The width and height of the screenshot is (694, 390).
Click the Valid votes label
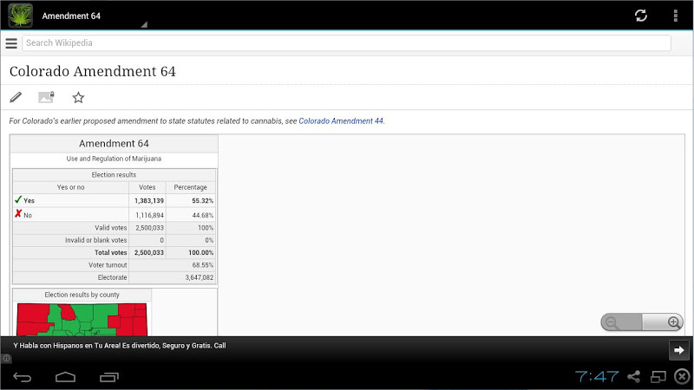111,228
